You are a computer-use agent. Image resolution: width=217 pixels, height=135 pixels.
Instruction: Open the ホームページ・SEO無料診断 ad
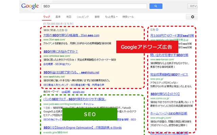[169, 114]
